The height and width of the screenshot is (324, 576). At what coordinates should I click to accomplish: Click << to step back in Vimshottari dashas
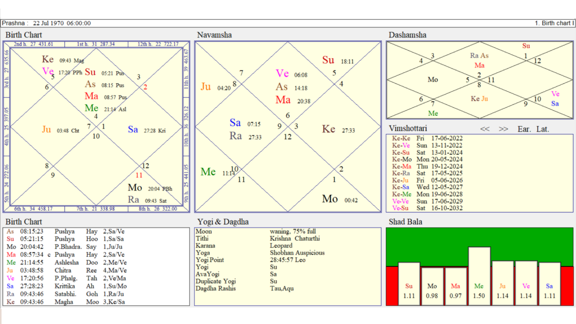coord(485,129)
